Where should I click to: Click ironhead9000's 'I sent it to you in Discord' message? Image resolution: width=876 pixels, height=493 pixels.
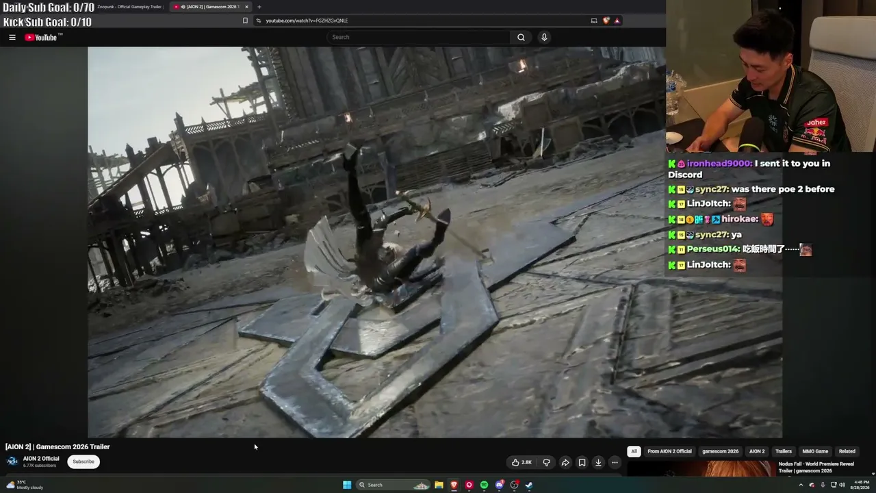coord(749,169)
